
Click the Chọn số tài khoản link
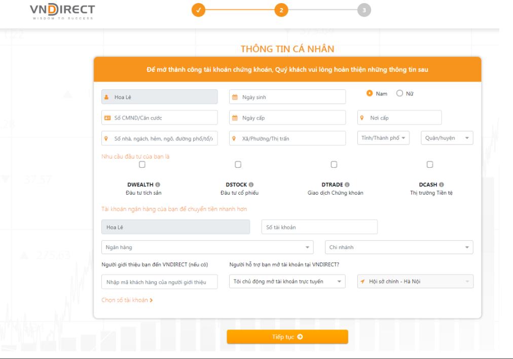click(x=127, y=300)
